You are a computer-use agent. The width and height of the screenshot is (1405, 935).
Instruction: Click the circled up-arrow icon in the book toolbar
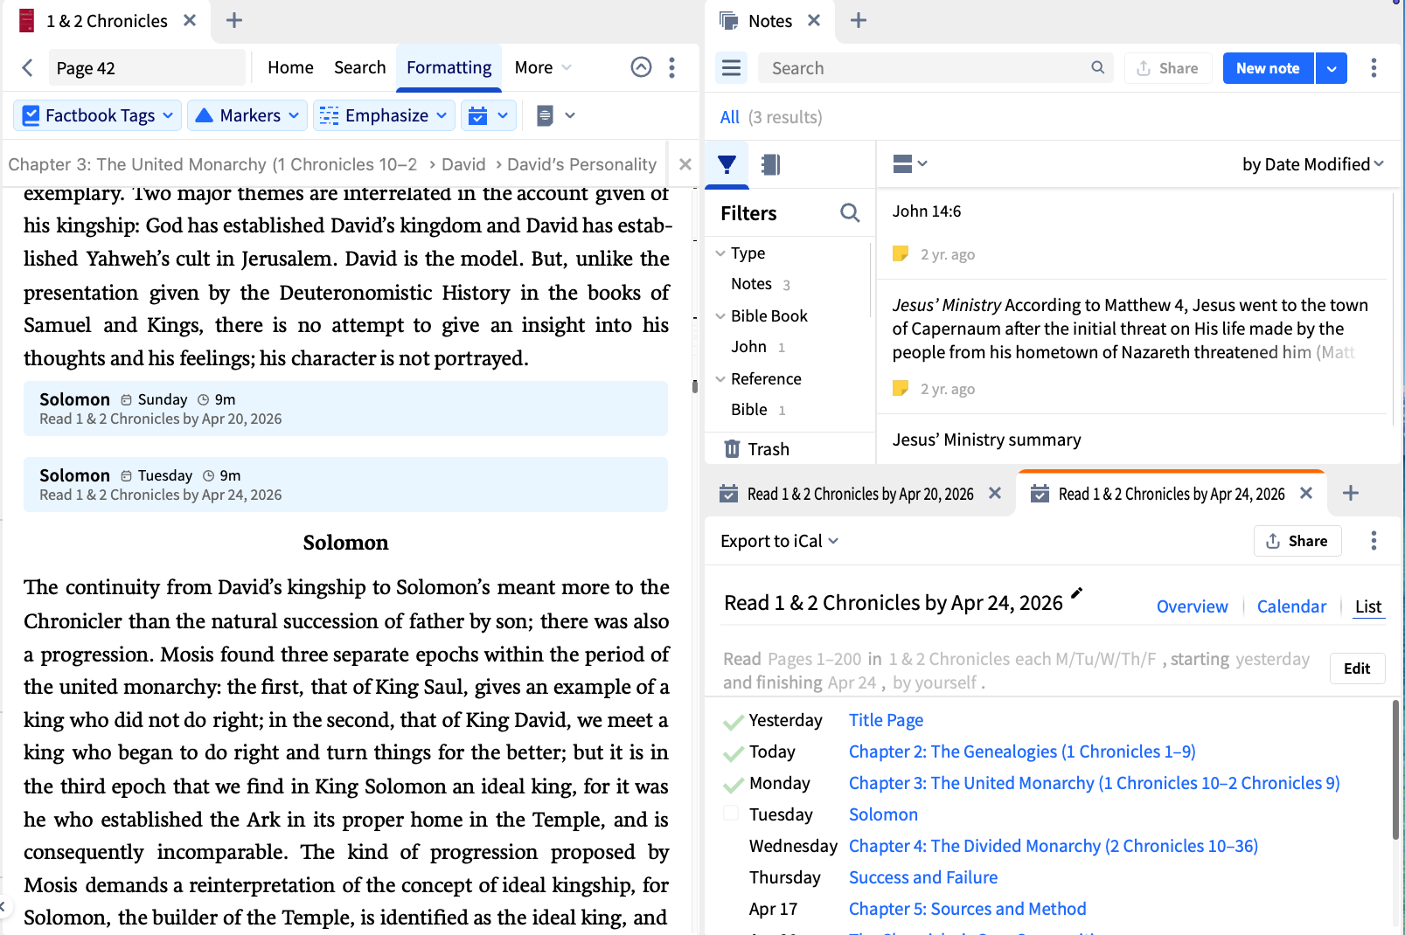point(641,67)
